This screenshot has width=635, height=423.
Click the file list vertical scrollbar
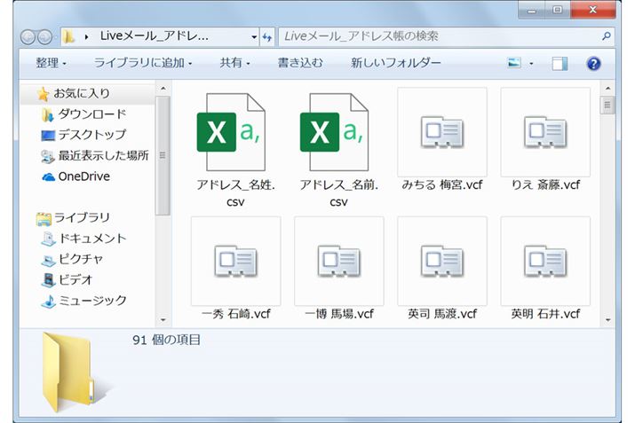(x=607, y=204)
